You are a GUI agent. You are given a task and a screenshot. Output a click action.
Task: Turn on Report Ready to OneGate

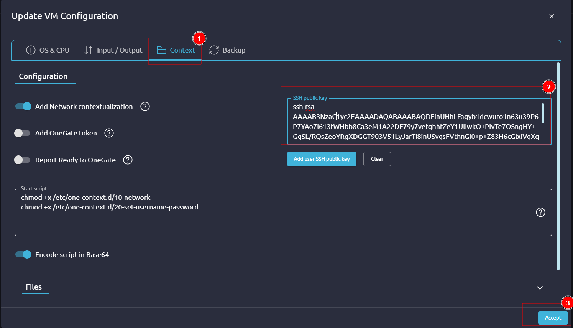(x=22, y=160)
